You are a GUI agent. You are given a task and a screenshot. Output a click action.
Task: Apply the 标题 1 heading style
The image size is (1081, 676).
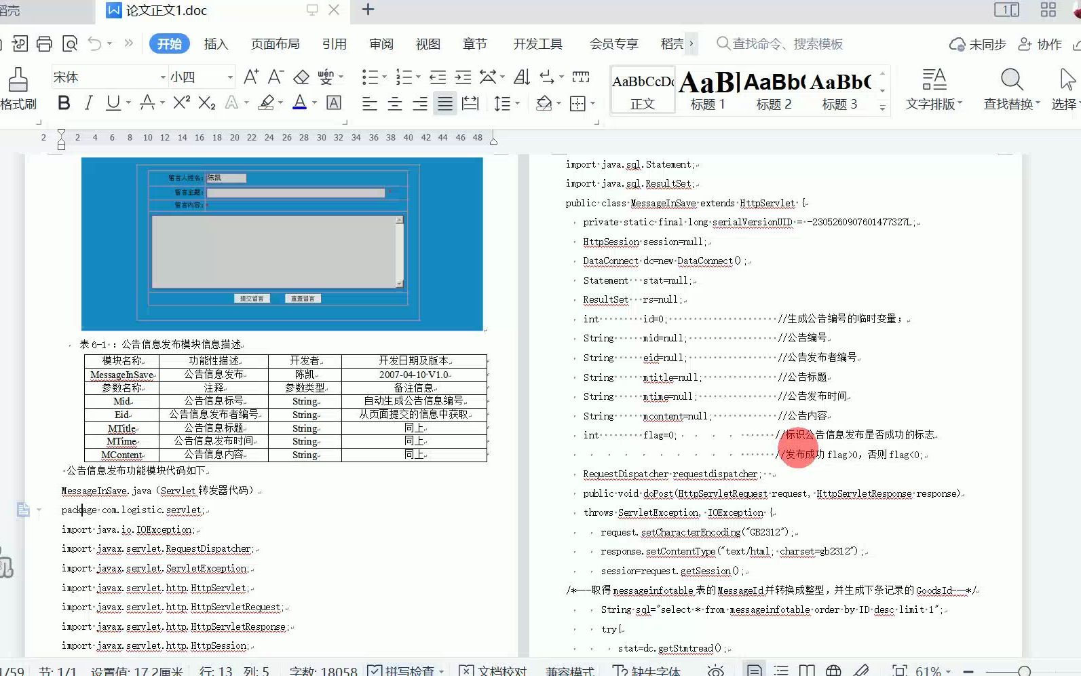(x=708, y=90)
